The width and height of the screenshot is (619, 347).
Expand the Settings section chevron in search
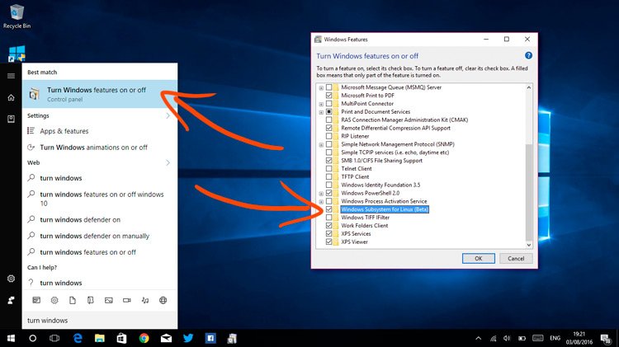tap(168, 115)
